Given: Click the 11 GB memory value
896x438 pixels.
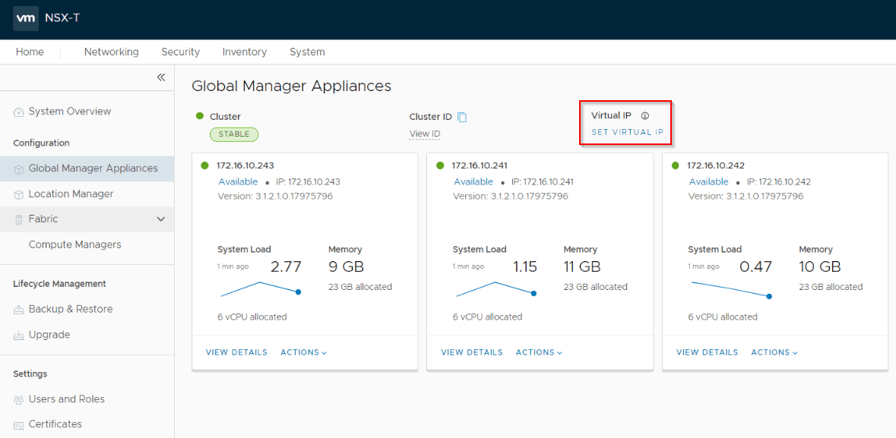Looking at the screenshot, I should click(x=582, y=266).
